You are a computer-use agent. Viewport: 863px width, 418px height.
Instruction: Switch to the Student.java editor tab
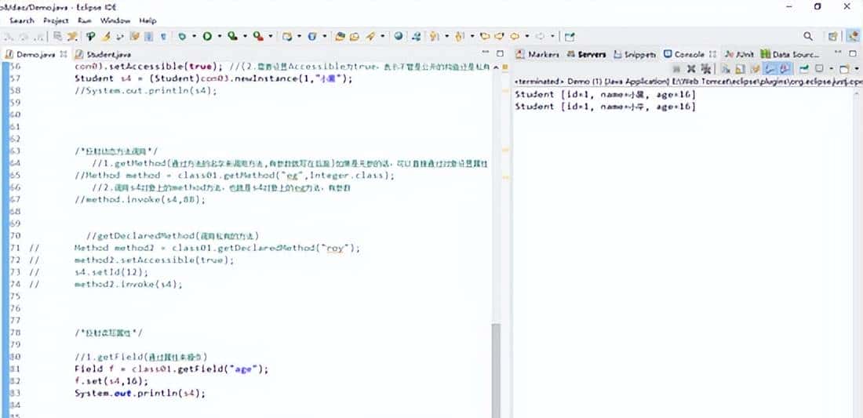click(x=103, y=54)
